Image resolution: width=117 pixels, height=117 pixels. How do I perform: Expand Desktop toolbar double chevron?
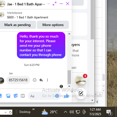tap(34, 109)
